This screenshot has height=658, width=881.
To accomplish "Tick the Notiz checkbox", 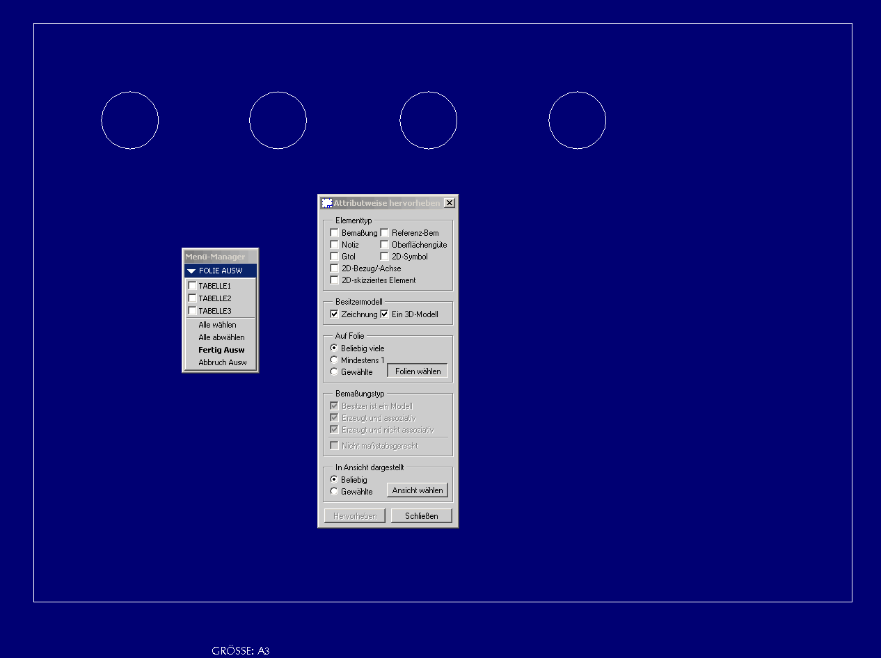I will (x=335, y=245).
